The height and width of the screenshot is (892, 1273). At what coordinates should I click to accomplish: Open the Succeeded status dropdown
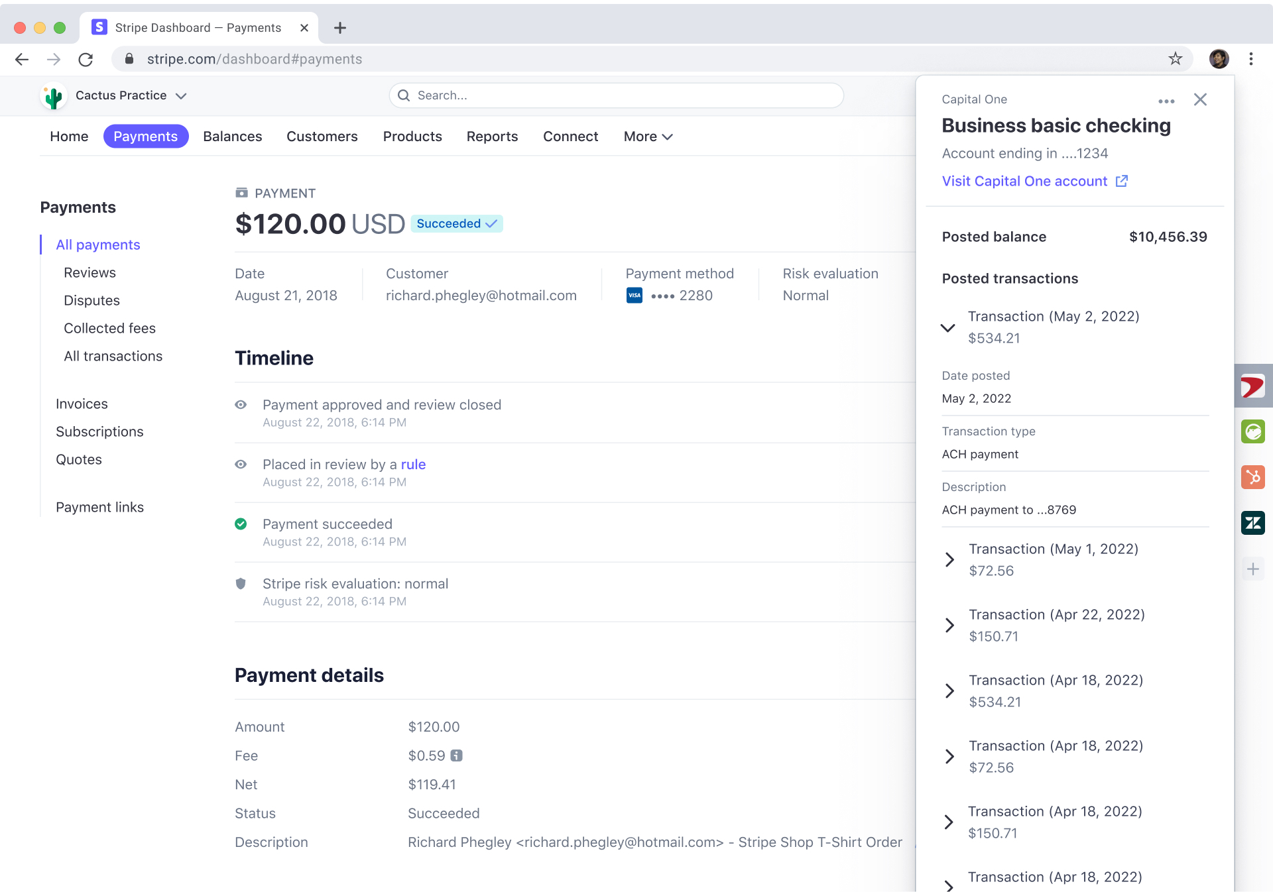coord(456,223)
